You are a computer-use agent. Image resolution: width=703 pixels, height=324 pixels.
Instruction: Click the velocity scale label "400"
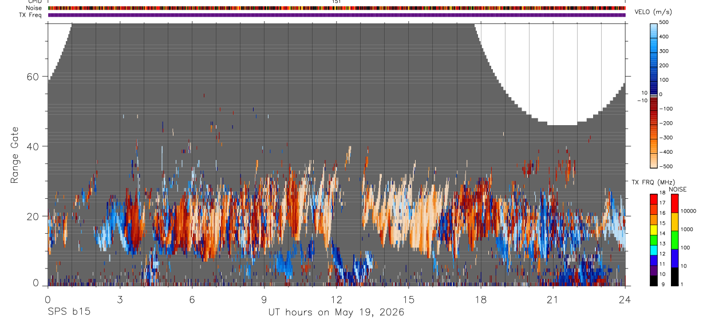point(664,37)
